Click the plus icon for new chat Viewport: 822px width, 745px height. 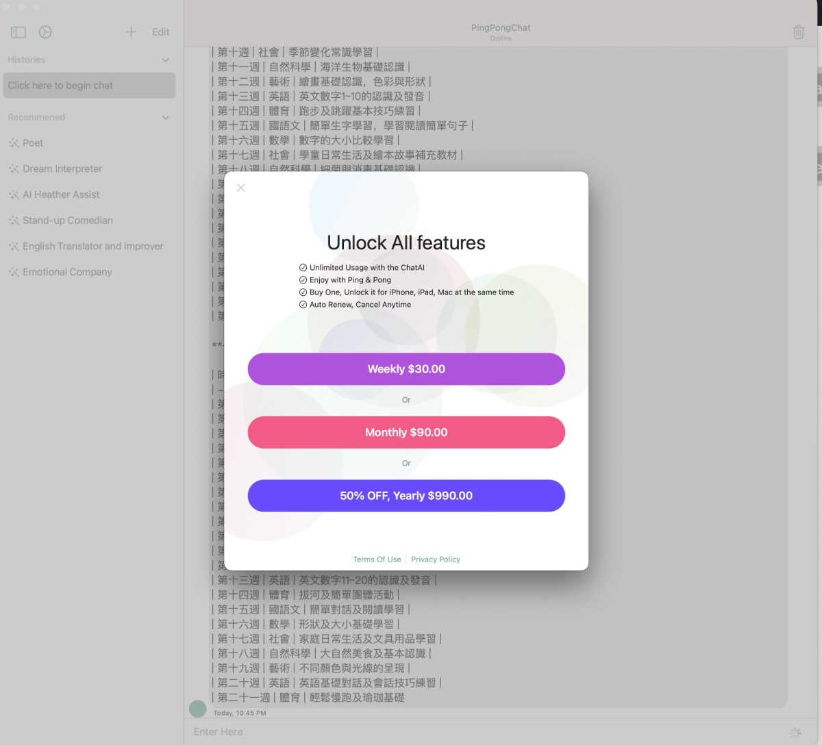pyautogui.click(x=131, y=32)
